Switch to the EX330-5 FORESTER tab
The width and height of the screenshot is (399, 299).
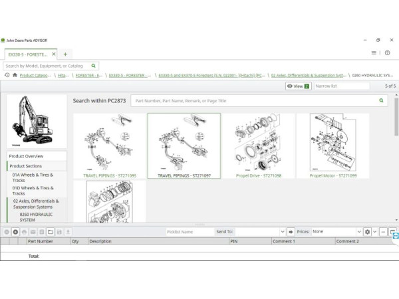[x=27, y=54]
